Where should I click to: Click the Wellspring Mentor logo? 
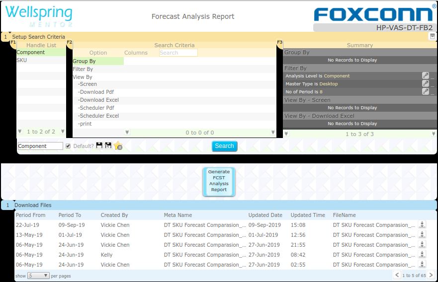(x=39, y=16)
